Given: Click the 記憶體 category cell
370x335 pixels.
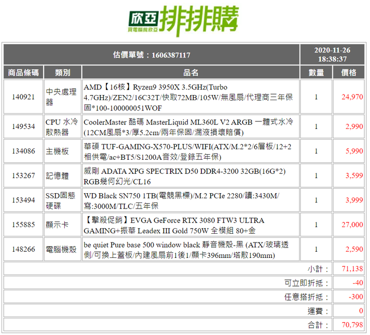Looking at the screenshot, I should click(x=63, y=176).
